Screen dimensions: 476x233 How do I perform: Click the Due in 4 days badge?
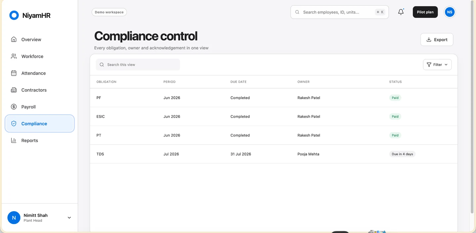pos(402,154)
